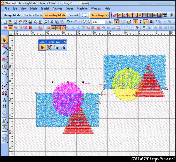Select the Tatami fill stitch icon
This screenshot has height=162, width=176.
(x=10, y=28)
